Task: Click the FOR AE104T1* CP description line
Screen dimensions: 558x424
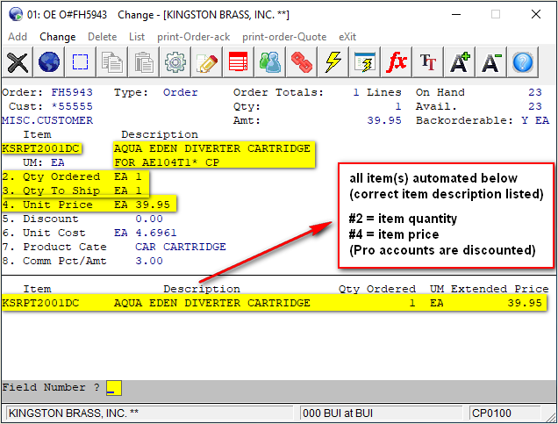Action: (167, 162)
